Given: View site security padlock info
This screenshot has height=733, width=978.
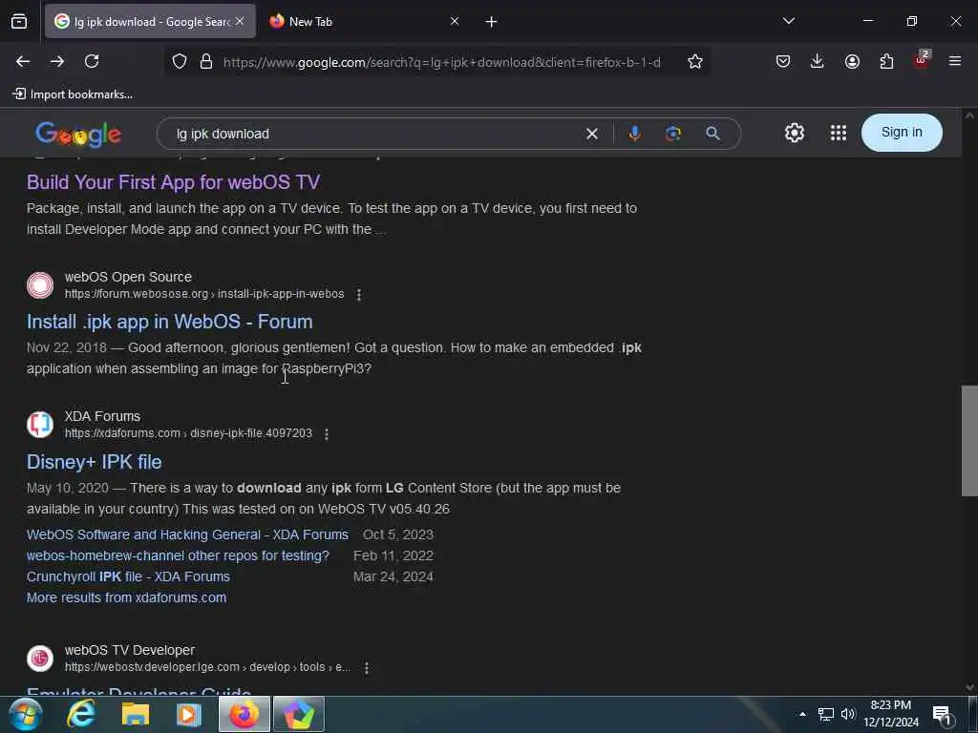Looking at the screenshot, I should coord(206,61).
